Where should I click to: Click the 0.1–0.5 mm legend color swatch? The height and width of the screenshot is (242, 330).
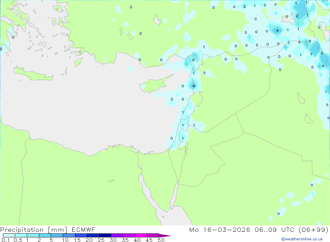tap(9, 235)
